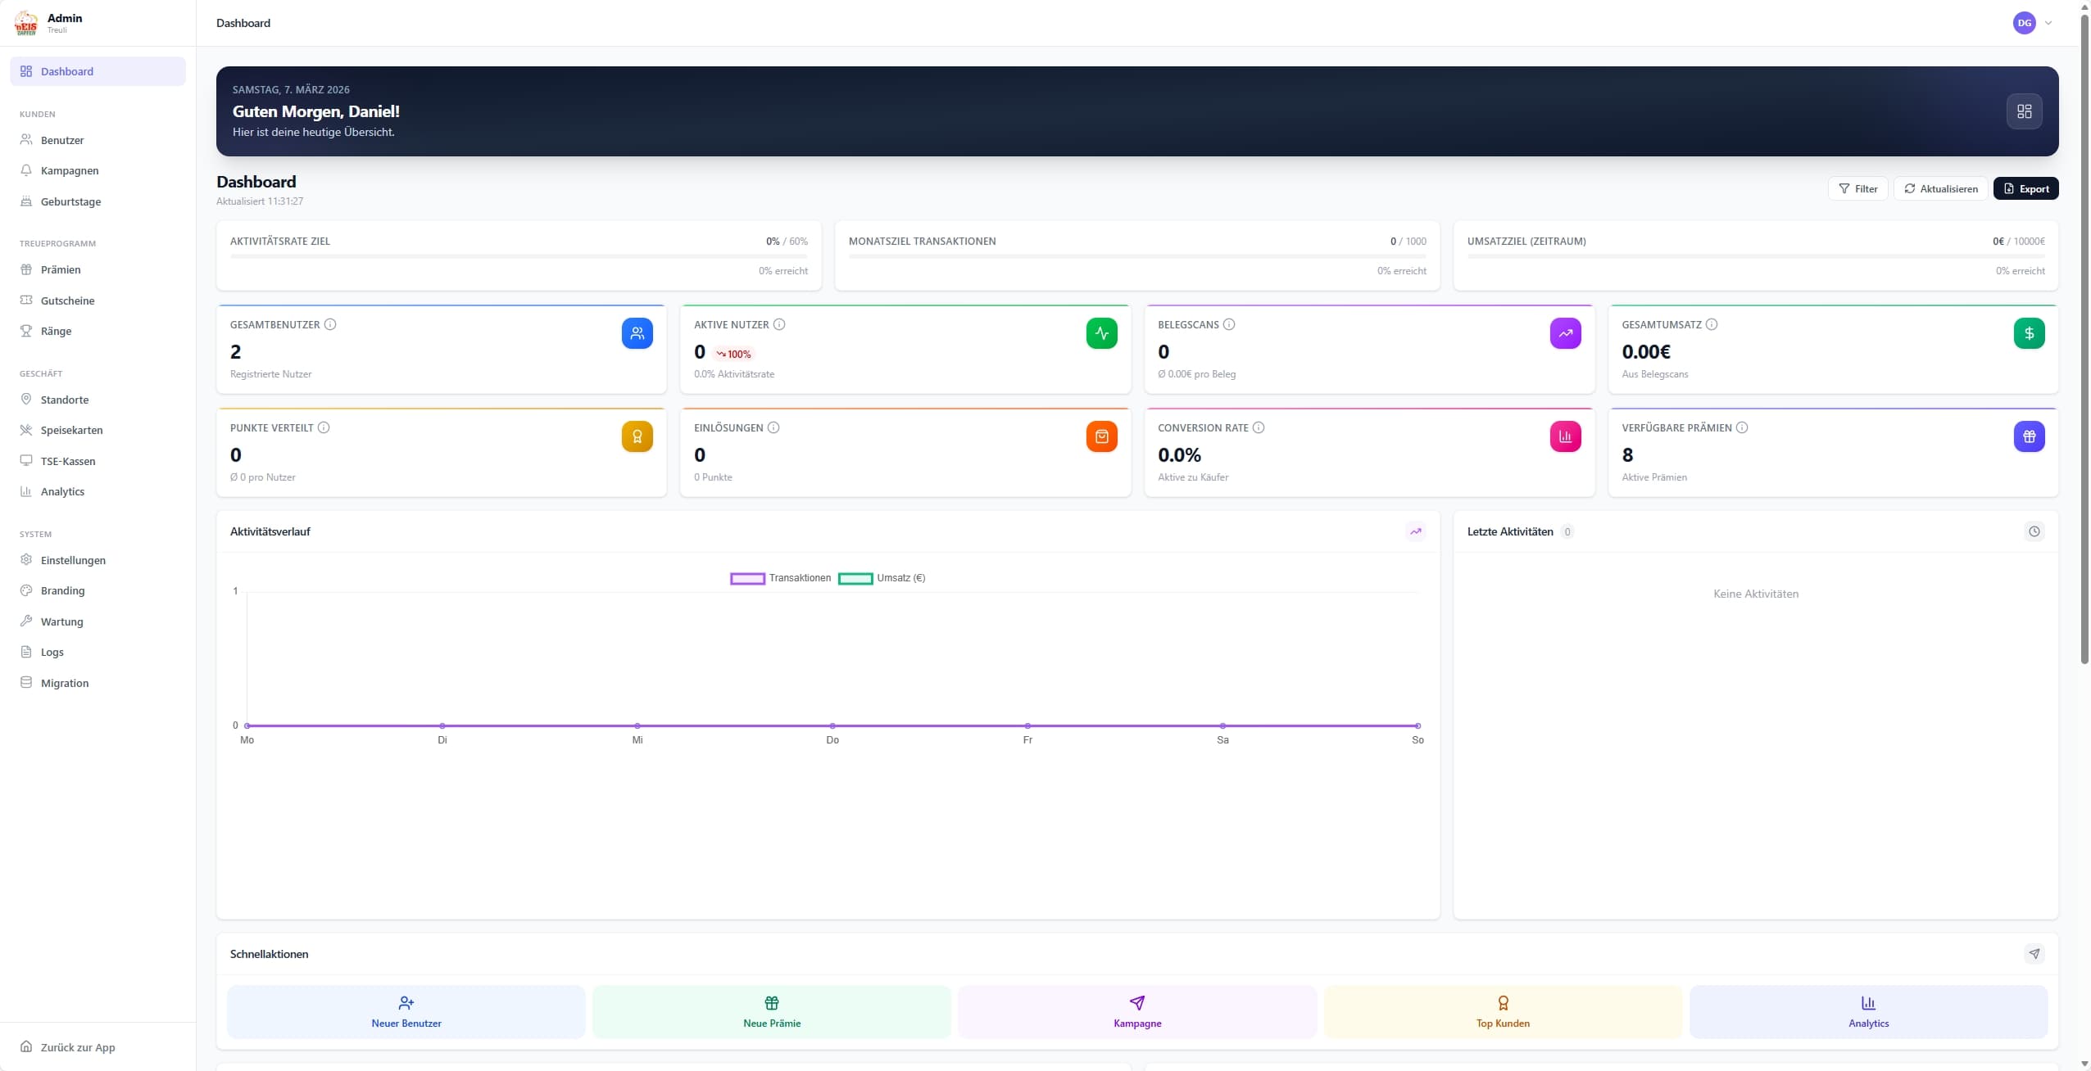Open the account dropdown next to DG avatar
Image resolution: width=2091 pixels, height=1071 pixels.
[2048, 23]
